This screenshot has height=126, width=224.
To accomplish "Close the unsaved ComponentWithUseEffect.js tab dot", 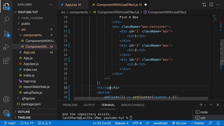I will [x=146, y=5].
